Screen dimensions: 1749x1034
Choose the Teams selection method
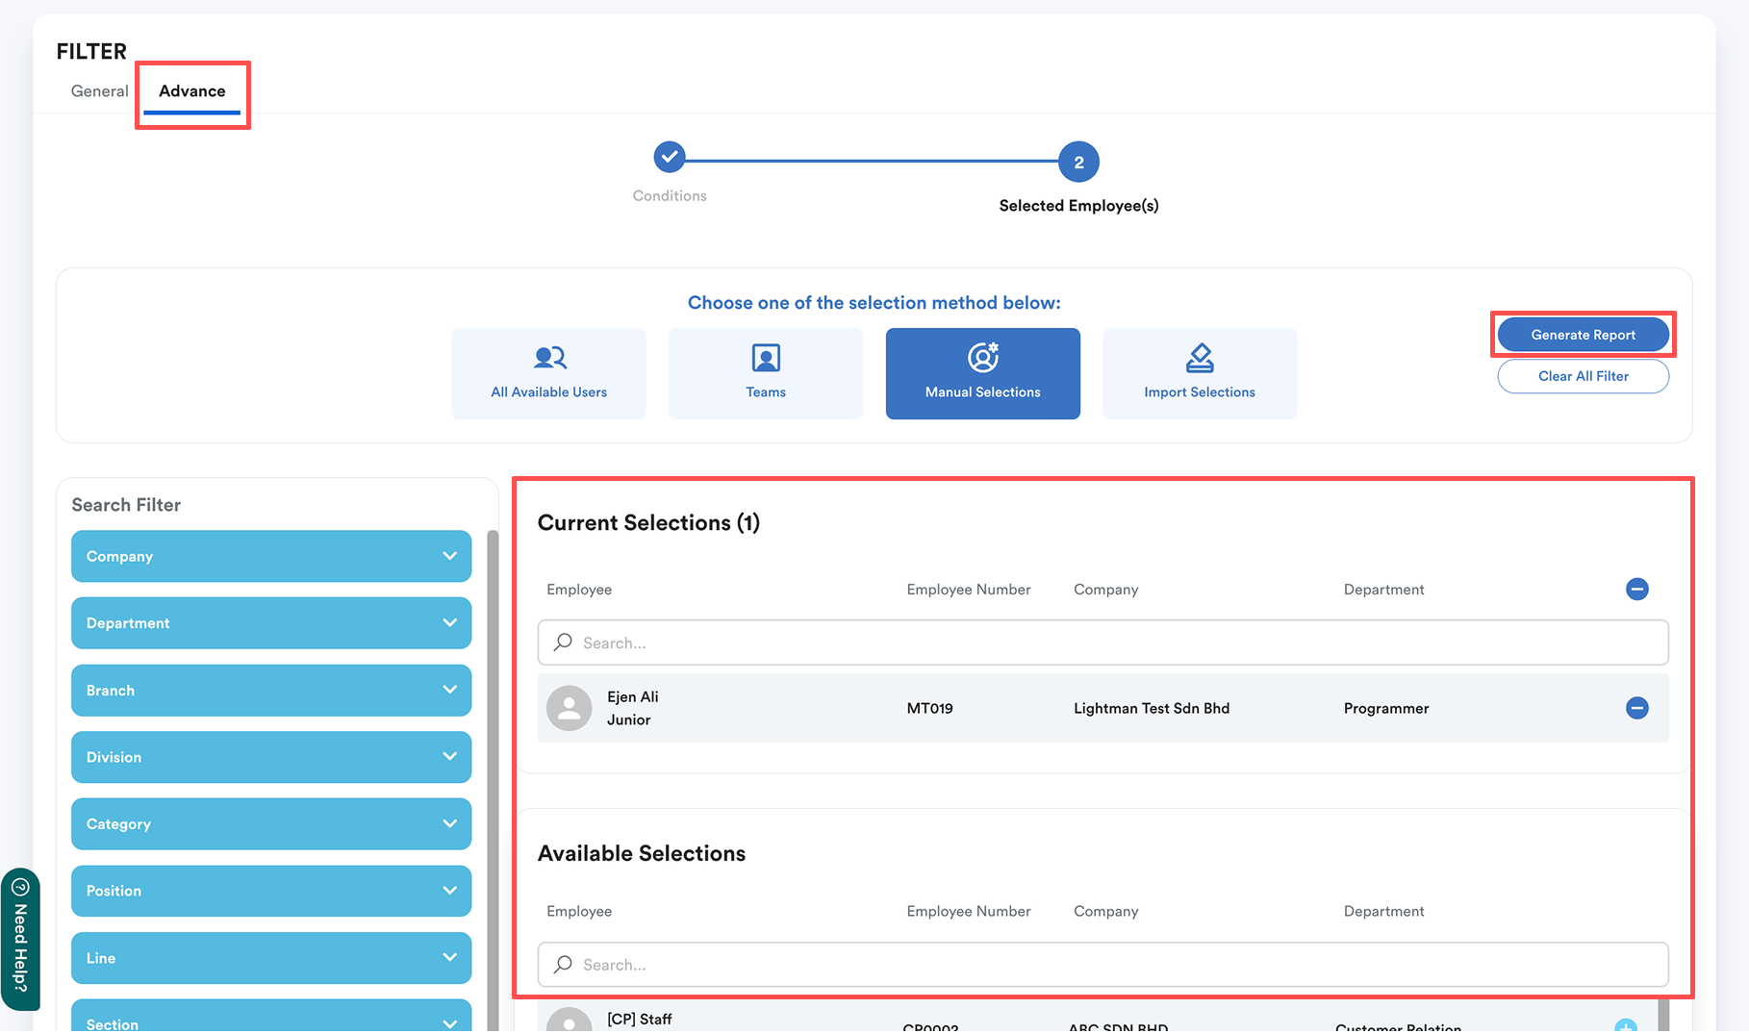(766, 373)
